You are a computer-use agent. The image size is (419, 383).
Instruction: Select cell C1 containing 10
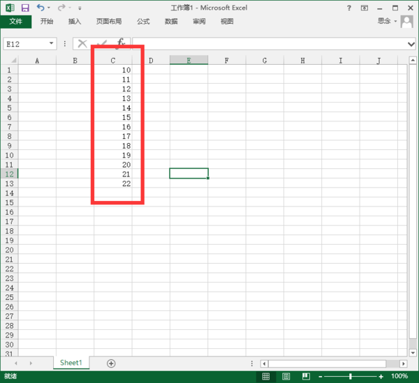113,70
